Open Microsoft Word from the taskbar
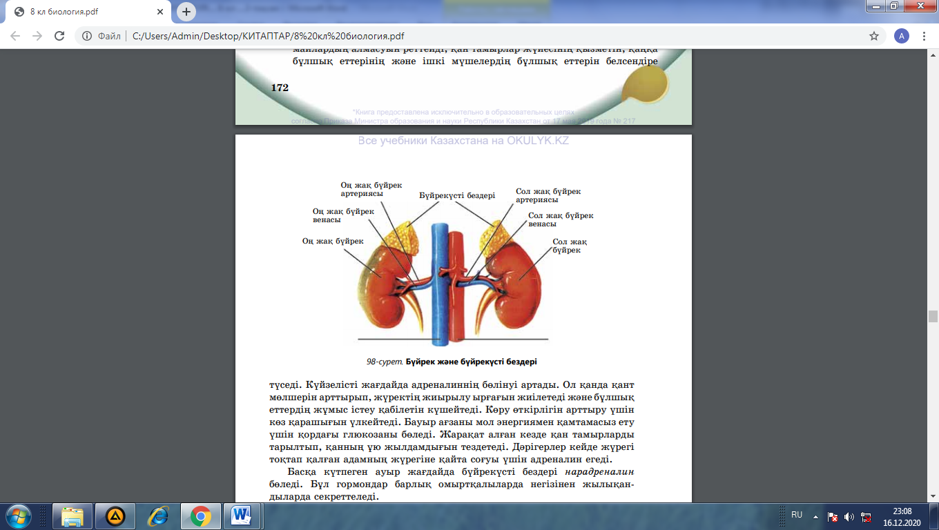This screenshot has height=530, width=939. coord(242,516)
